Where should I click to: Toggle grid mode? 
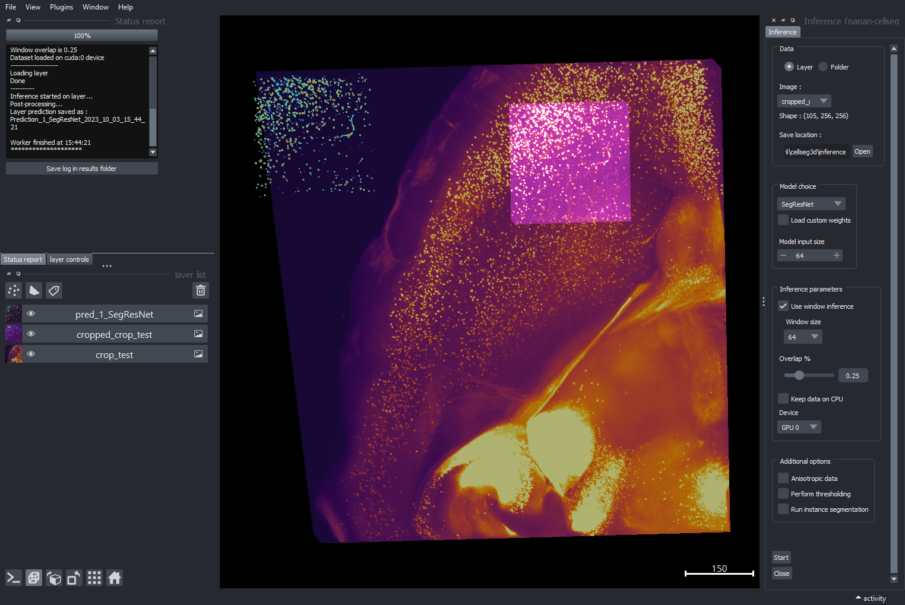point(94,578)
